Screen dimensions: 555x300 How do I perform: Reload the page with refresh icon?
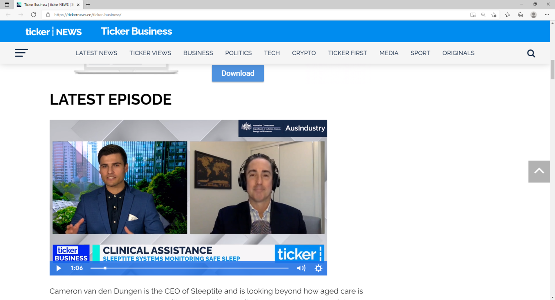tap(34, 15)
